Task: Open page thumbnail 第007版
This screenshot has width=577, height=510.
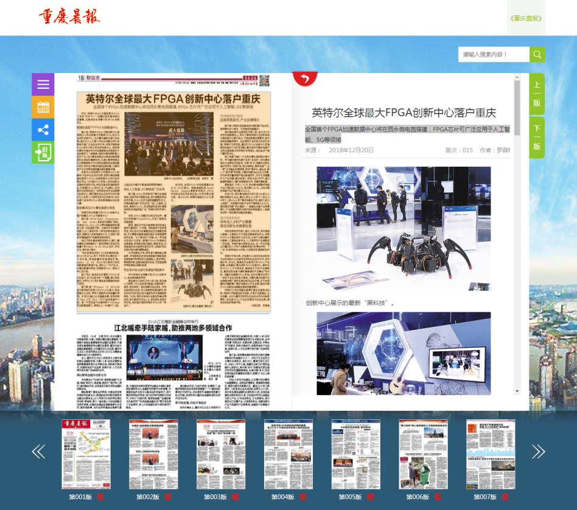Action: tap(491, 454)
